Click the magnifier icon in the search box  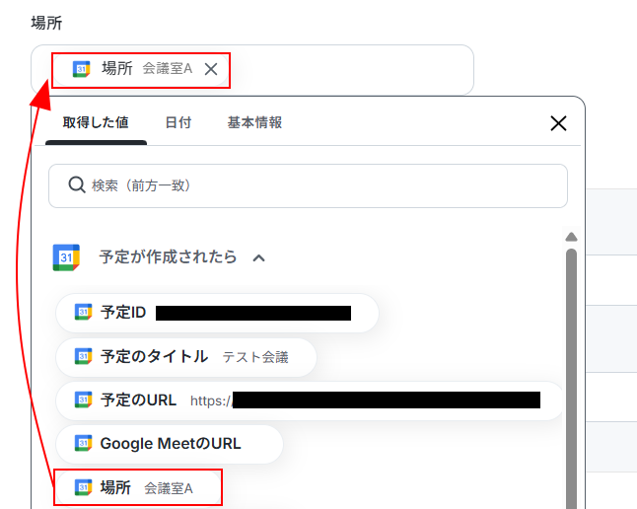[x=76, y=185]
